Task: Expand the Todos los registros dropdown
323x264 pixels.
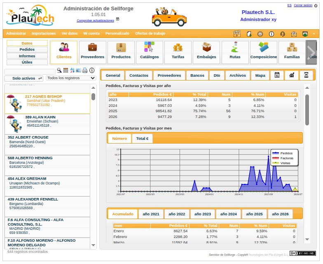Action: pyautogui.click(x=71, y=78)
